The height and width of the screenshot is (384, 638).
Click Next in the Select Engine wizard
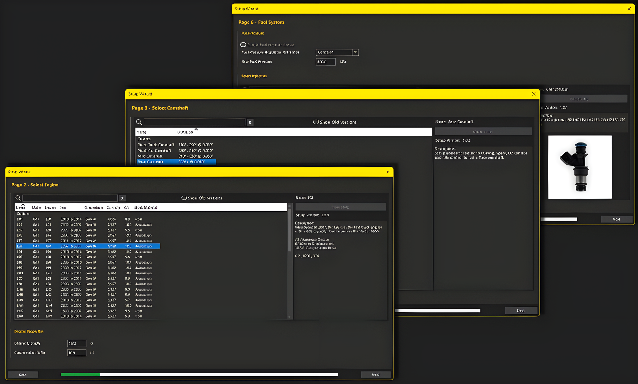376,374
